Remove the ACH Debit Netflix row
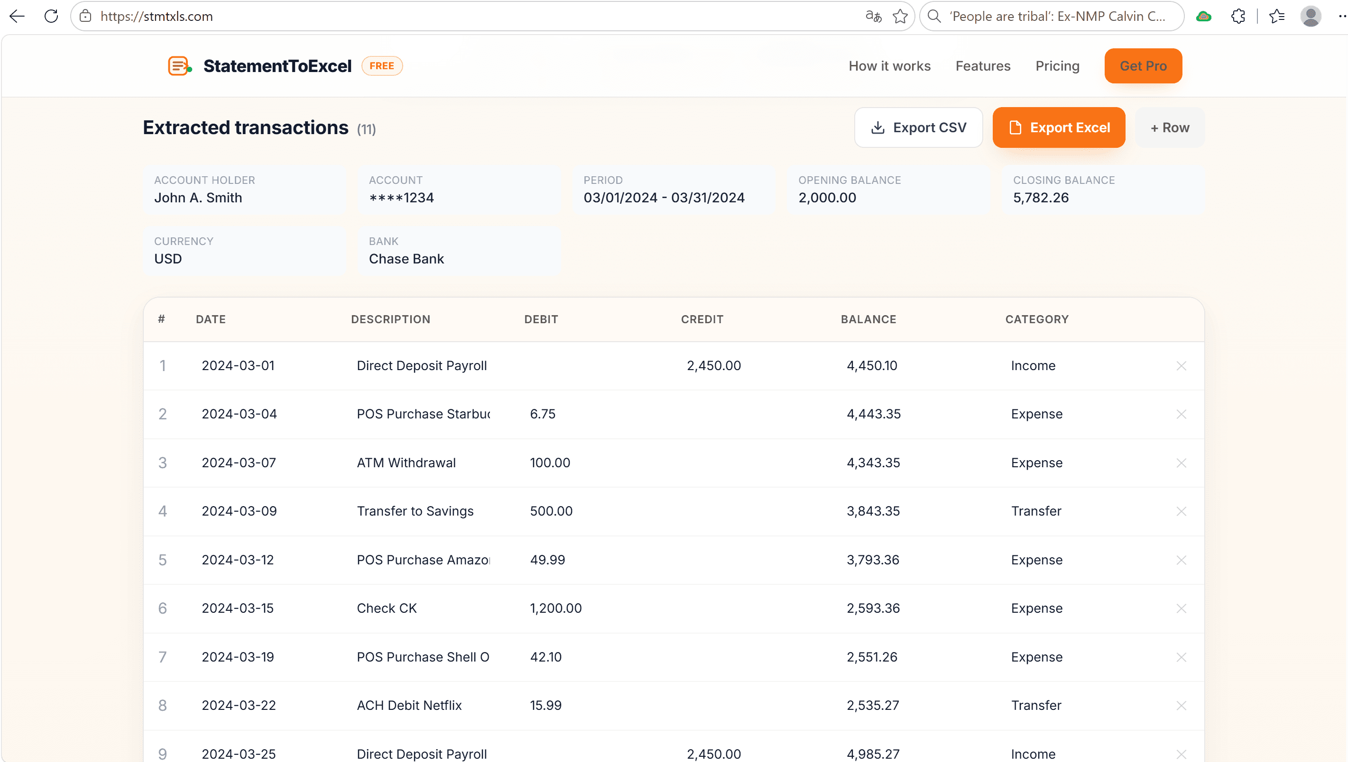 pos(1182,706)
